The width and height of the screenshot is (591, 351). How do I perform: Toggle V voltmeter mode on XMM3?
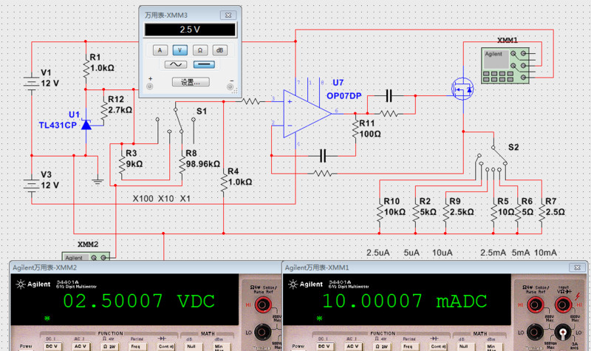click(180, 50)
